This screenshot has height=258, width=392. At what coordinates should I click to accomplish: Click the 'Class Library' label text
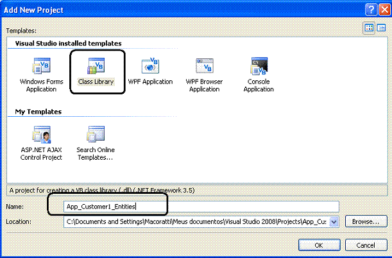pyautogui.click(x=96, y=82)
